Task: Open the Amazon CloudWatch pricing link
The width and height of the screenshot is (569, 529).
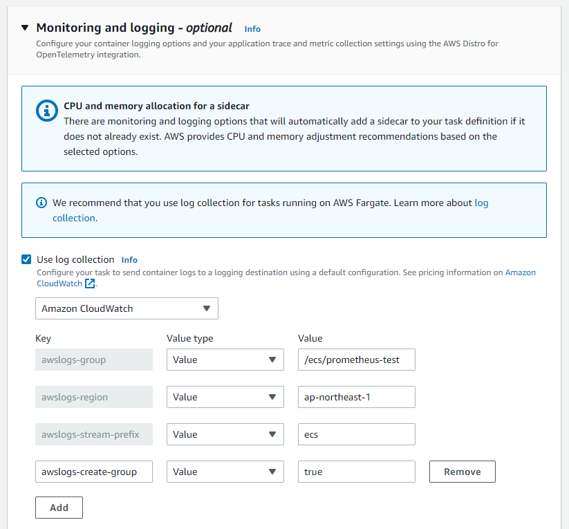Action: (520, 272)
